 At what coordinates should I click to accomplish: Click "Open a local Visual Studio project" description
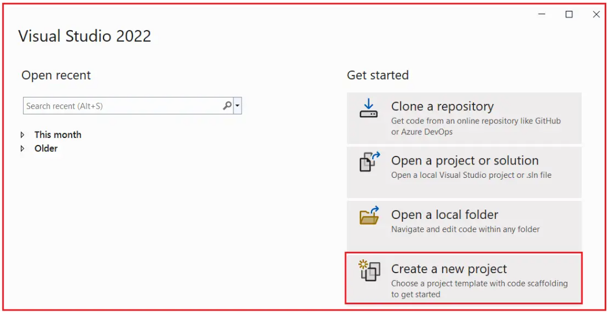[471, 175]
